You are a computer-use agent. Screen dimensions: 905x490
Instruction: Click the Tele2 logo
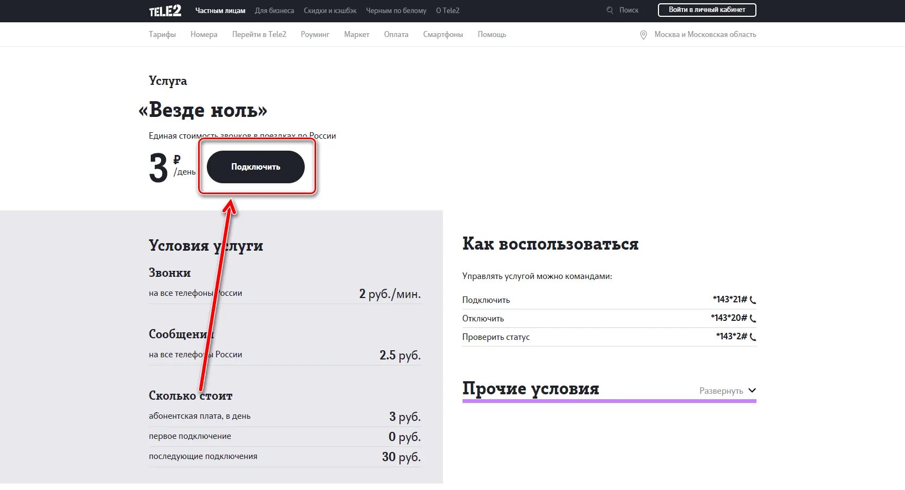(165, 10)
